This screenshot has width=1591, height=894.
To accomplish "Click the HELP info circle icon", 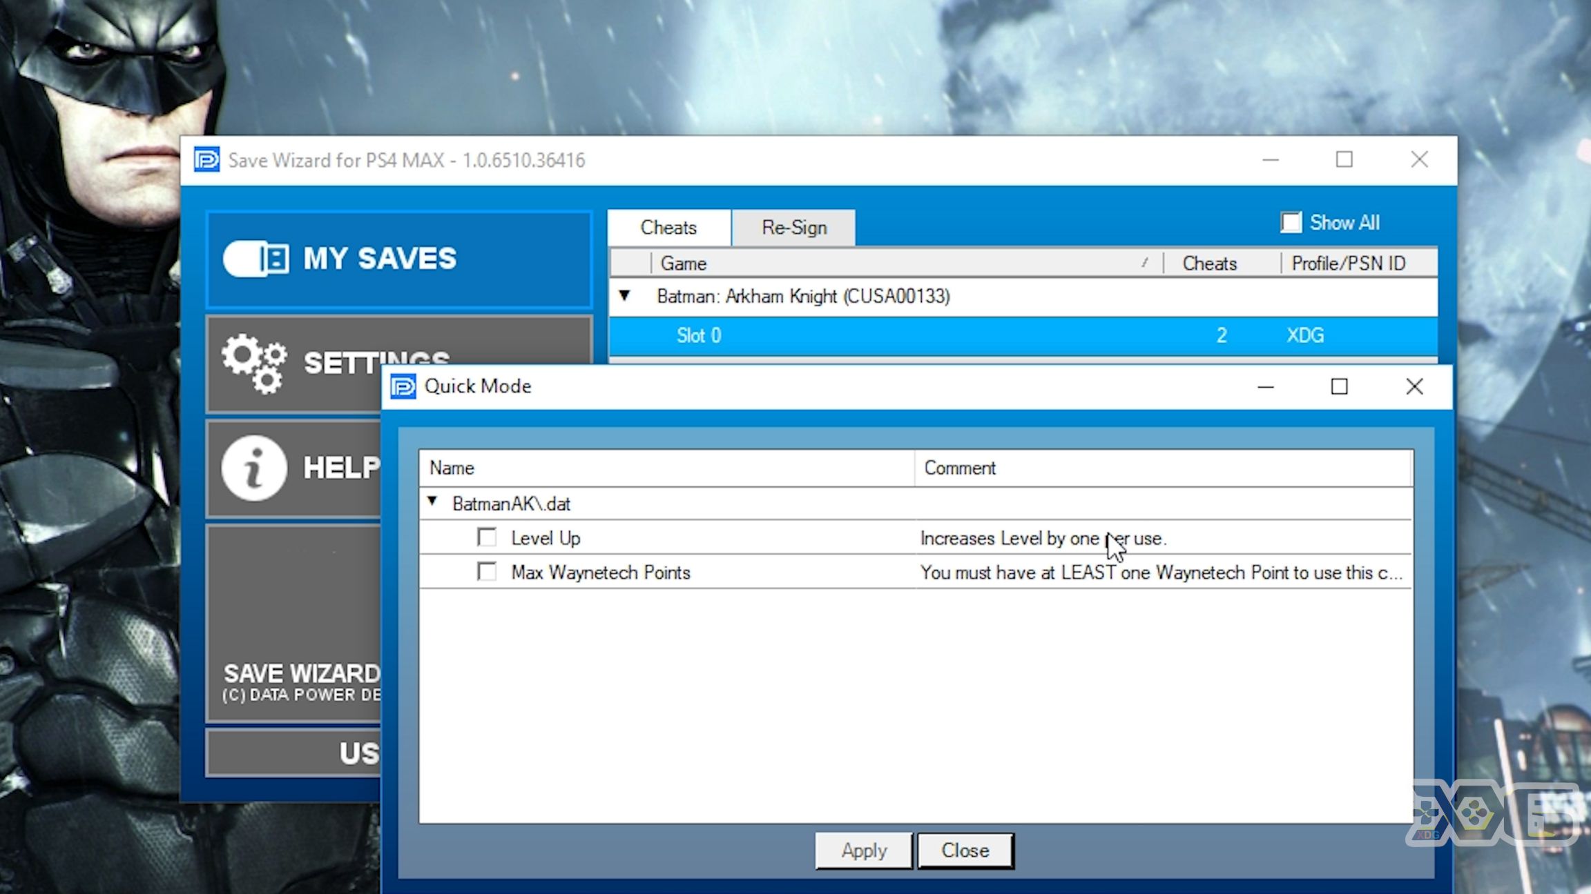I will pyautogui.click(x=253, y=468).
